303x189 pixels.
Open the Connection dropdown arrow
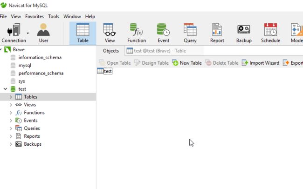click(x=28, y=33)
